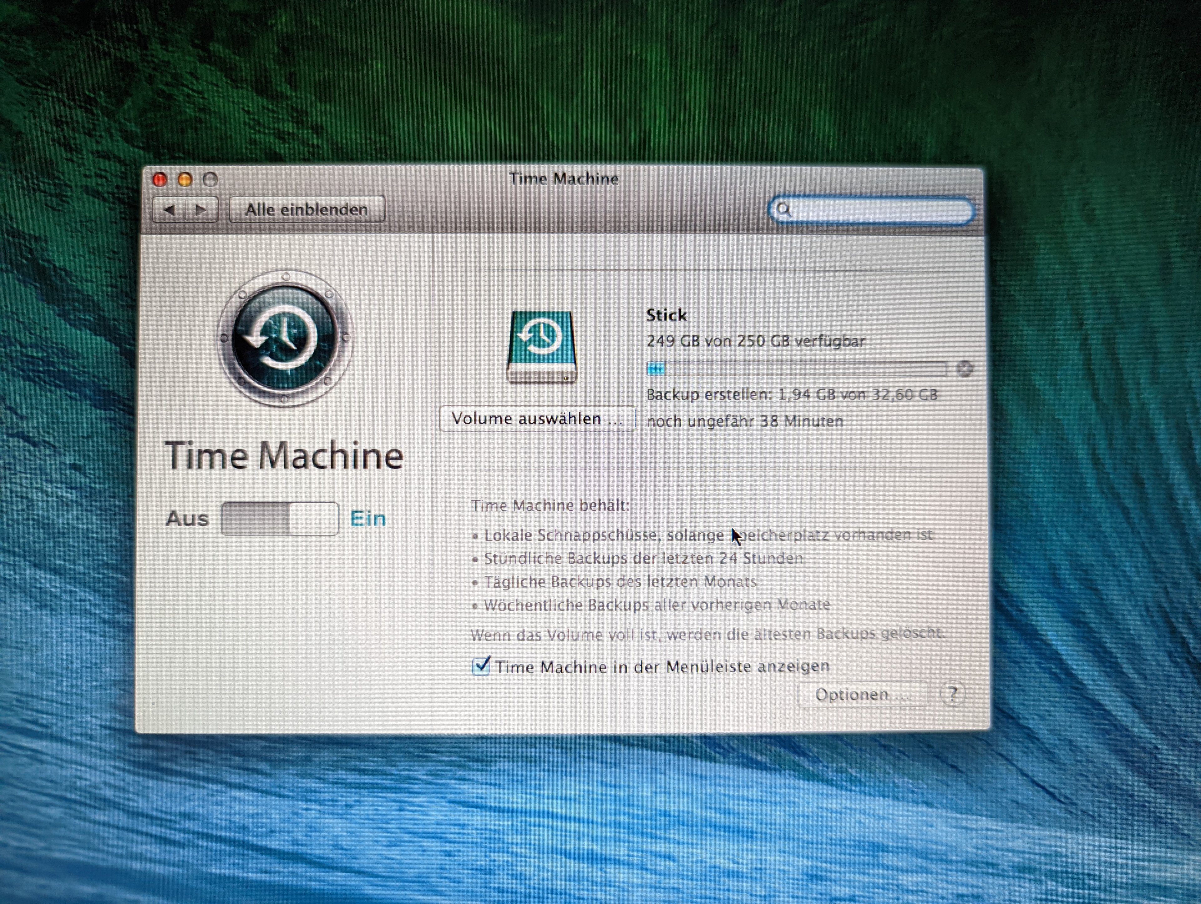This screenshot has width=1201, height=904.
Task: Click the Stick volume name
Action: click(x=666, y=315)
